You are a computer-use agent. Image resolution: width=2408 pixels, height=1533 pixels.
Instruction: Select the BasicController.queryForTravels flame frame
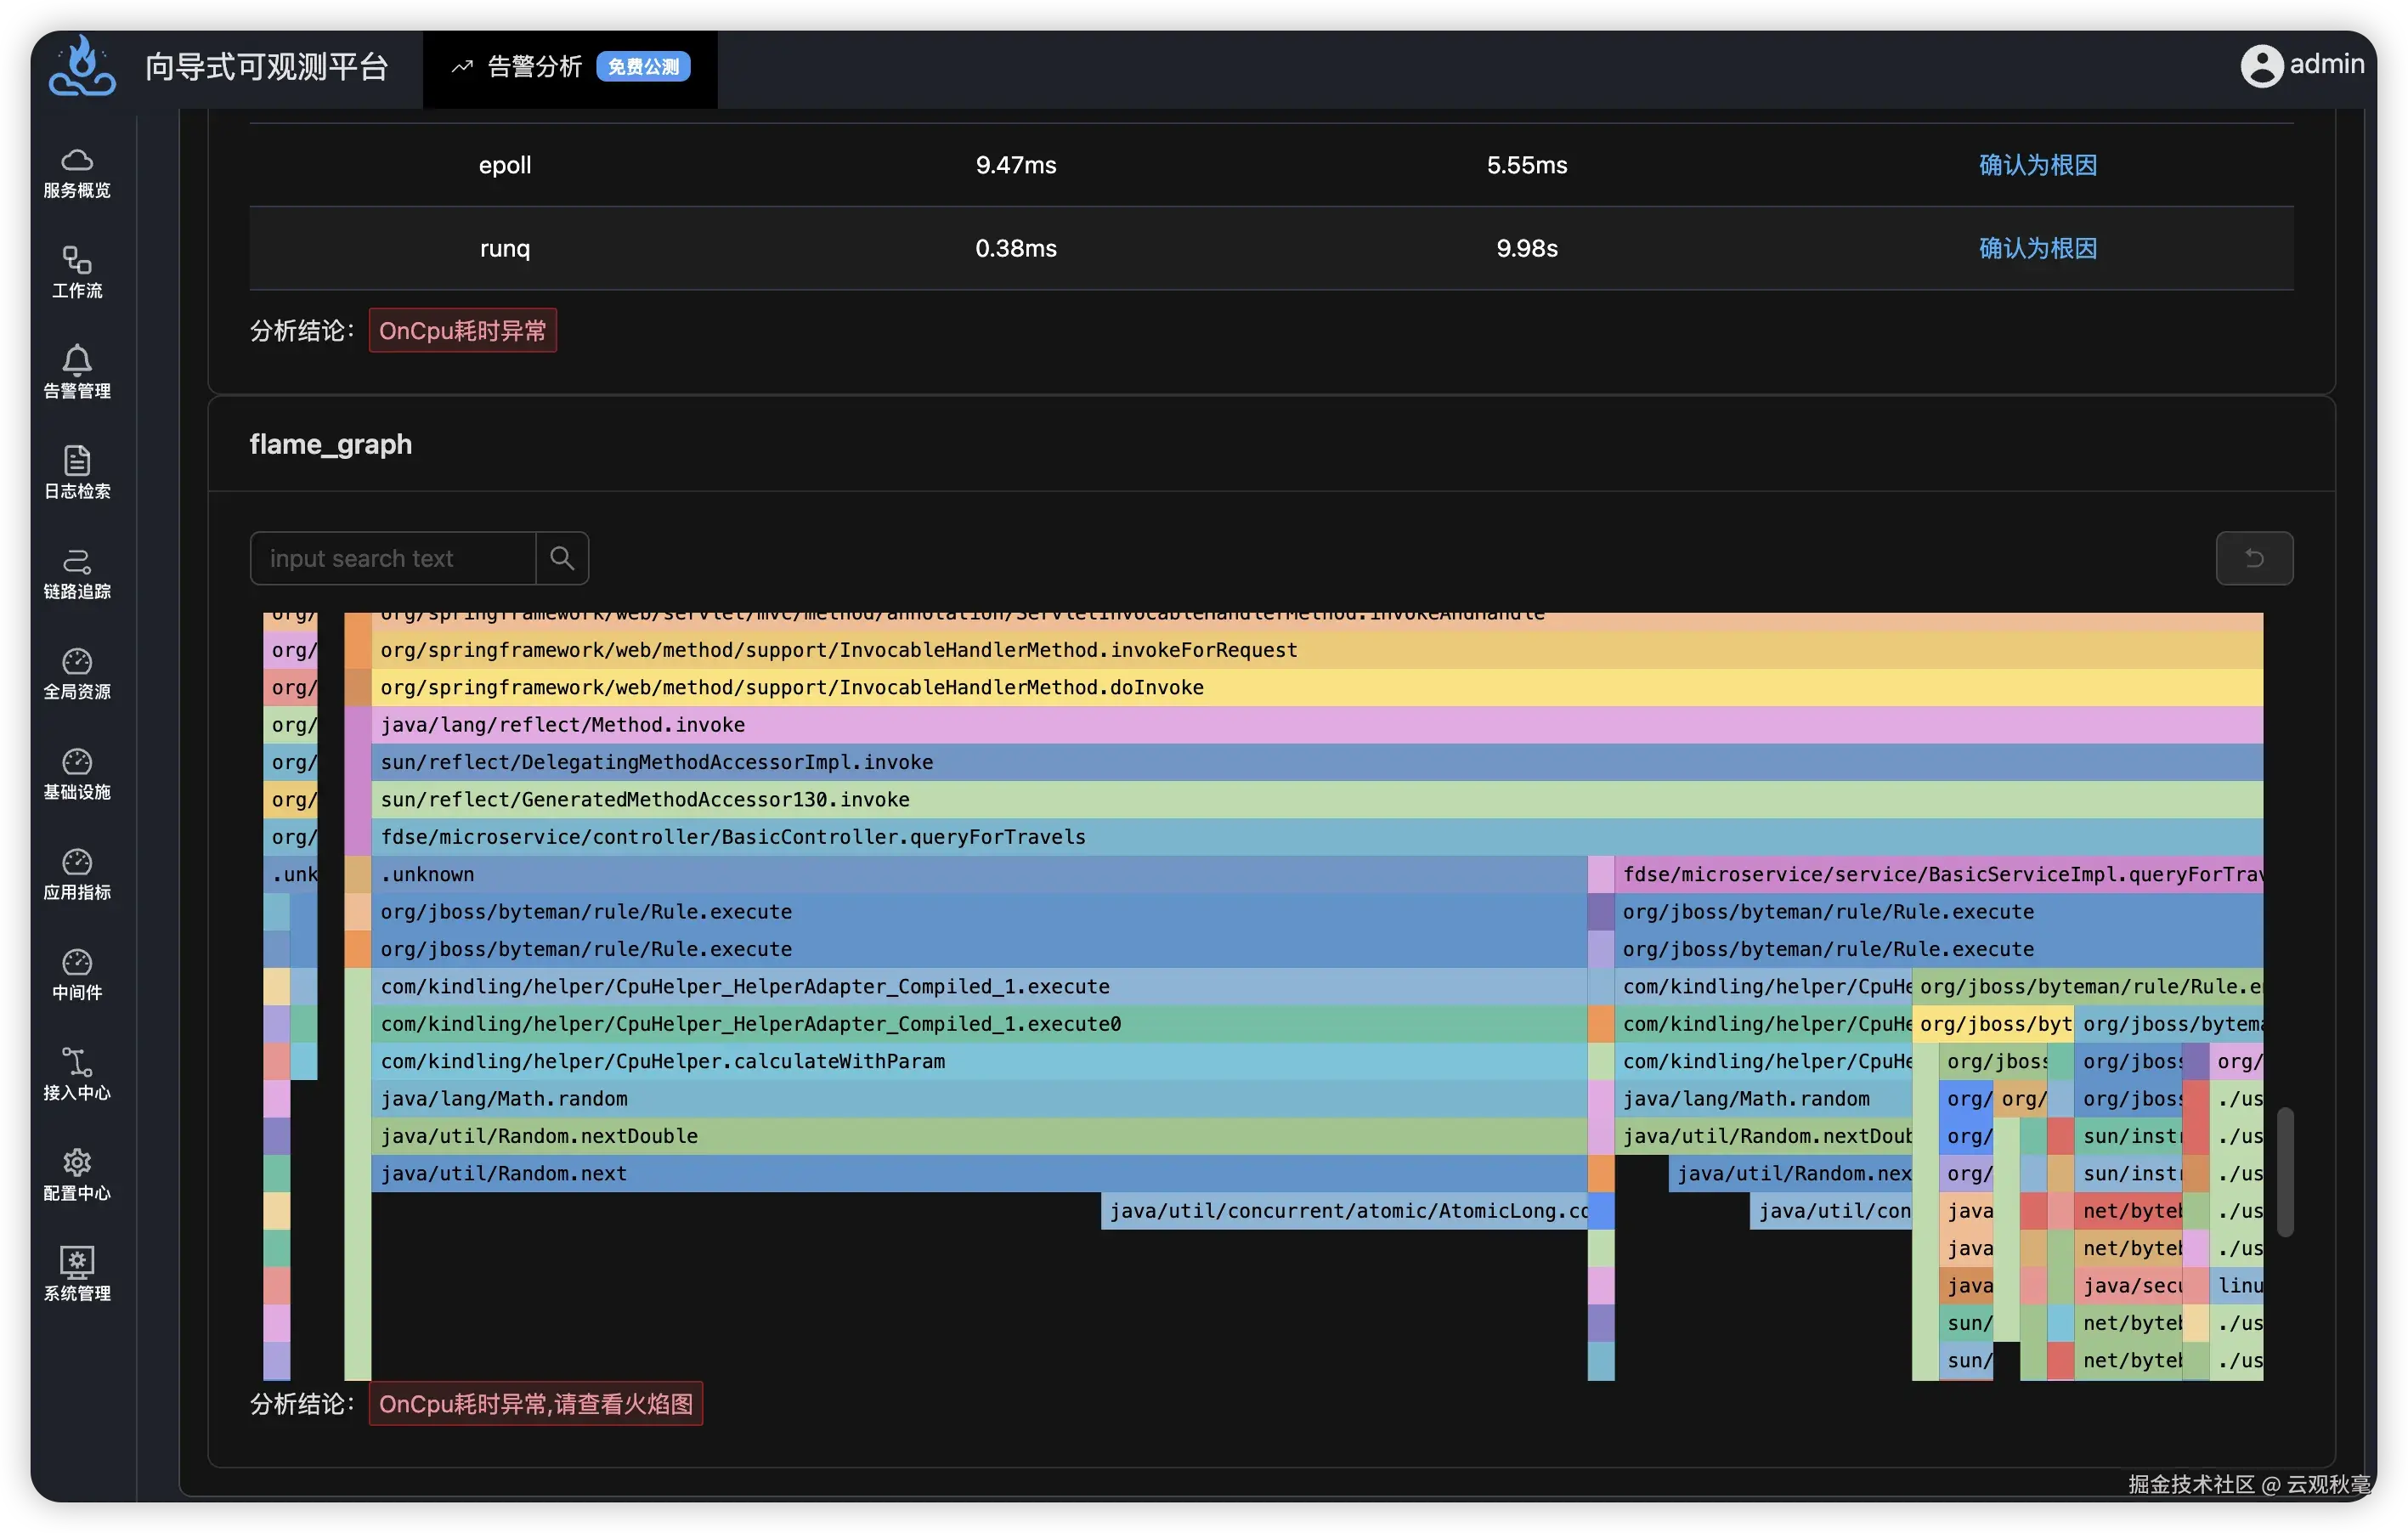coord(733,837)
